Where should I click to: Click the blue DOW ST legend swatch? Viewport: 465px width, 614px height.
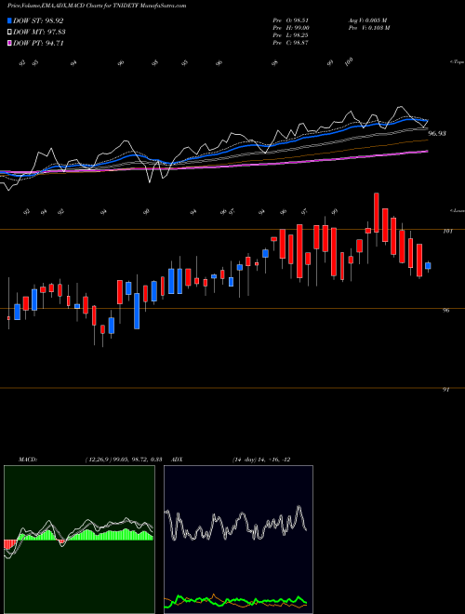[x=9, y=20]
